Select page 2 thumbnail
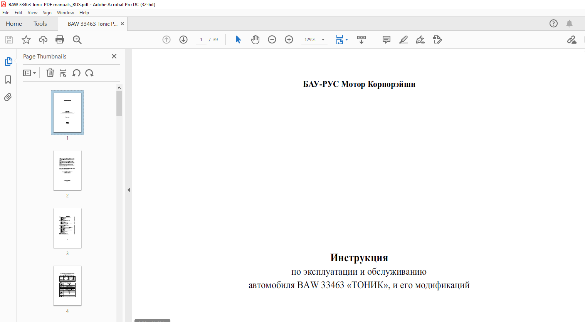The image size is (585, 322). pyautogui.click(x=67, y=170)
